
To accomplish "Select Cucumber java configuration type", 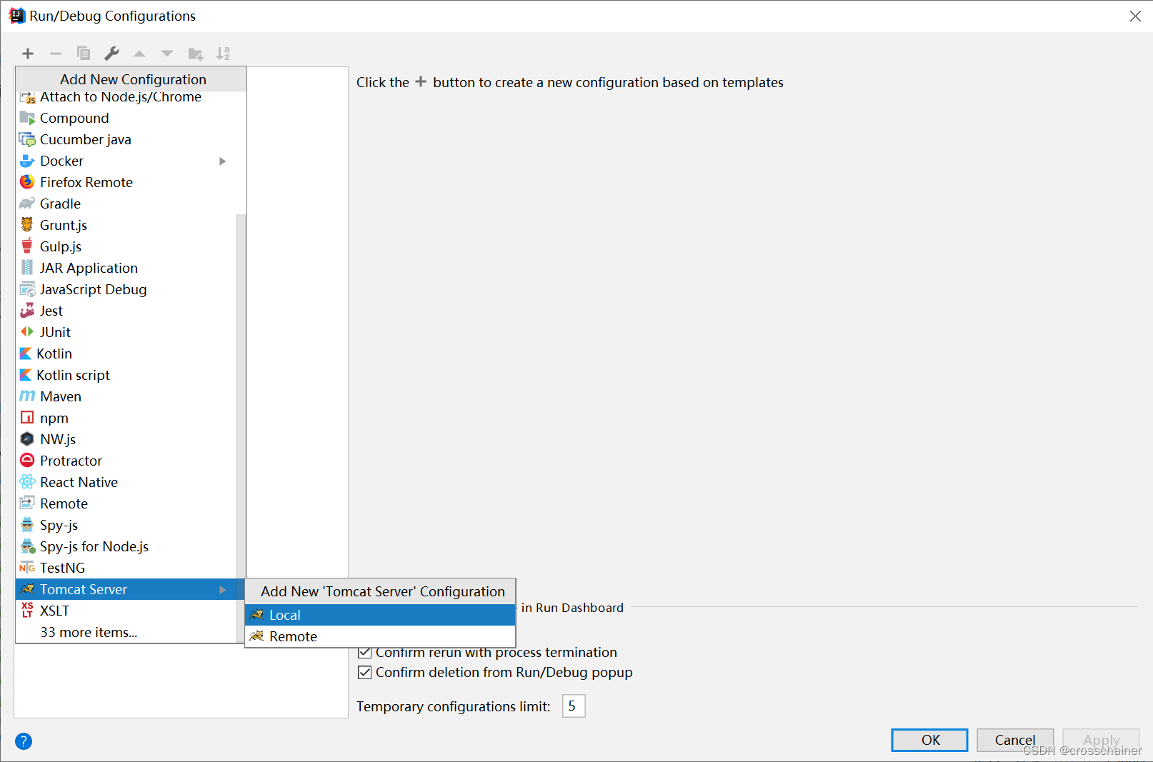I will pos(125,139).
